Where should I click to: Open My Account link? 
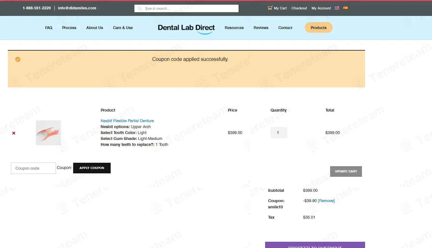click(x=321, y=8)
